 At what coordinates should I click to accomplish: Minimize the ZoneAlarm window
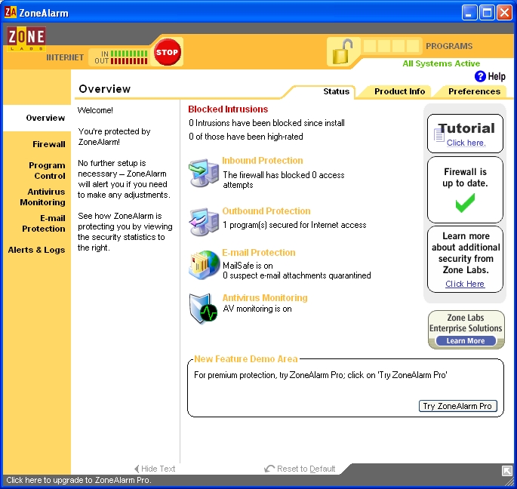[469, 13]
